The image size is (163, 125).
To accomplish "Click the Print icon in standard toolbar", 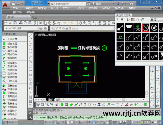I will click(x=21, y=23).
